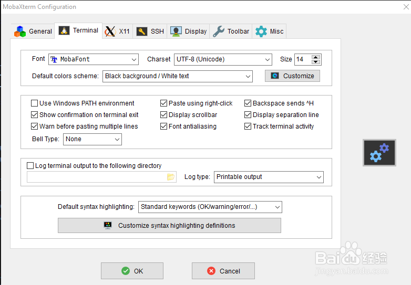
Task: Click the Size value field
Action: click(303, 59)
